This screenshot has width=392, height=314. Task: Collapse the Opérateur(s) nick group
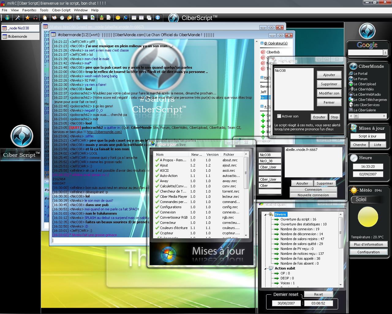(x=262, y=43)
